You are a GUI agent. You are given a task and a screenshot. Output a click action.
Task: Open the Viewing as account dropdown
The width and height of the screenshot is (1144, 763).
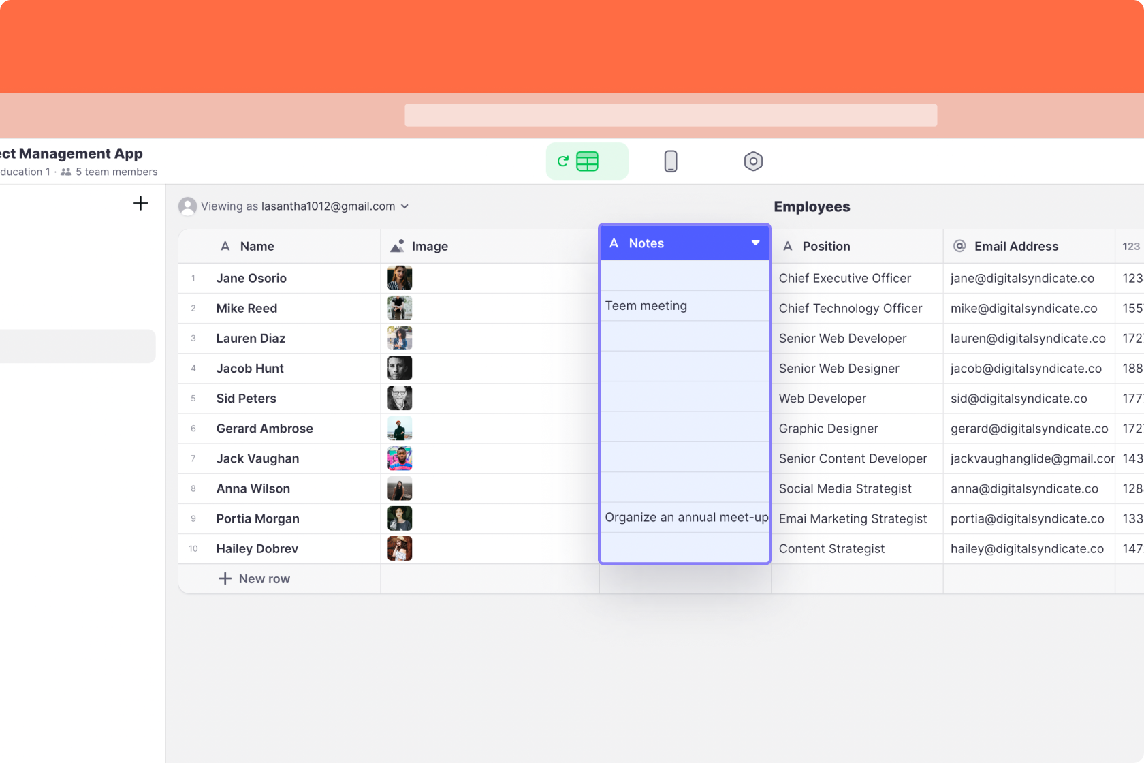405,206
